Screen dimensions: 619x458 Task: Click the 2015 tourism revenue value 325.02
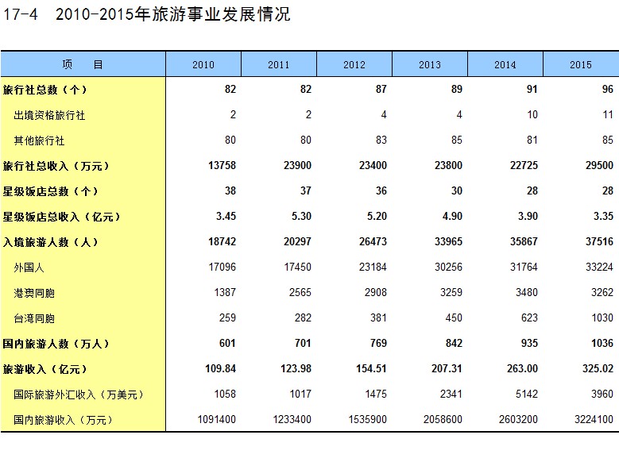[598, 369]
